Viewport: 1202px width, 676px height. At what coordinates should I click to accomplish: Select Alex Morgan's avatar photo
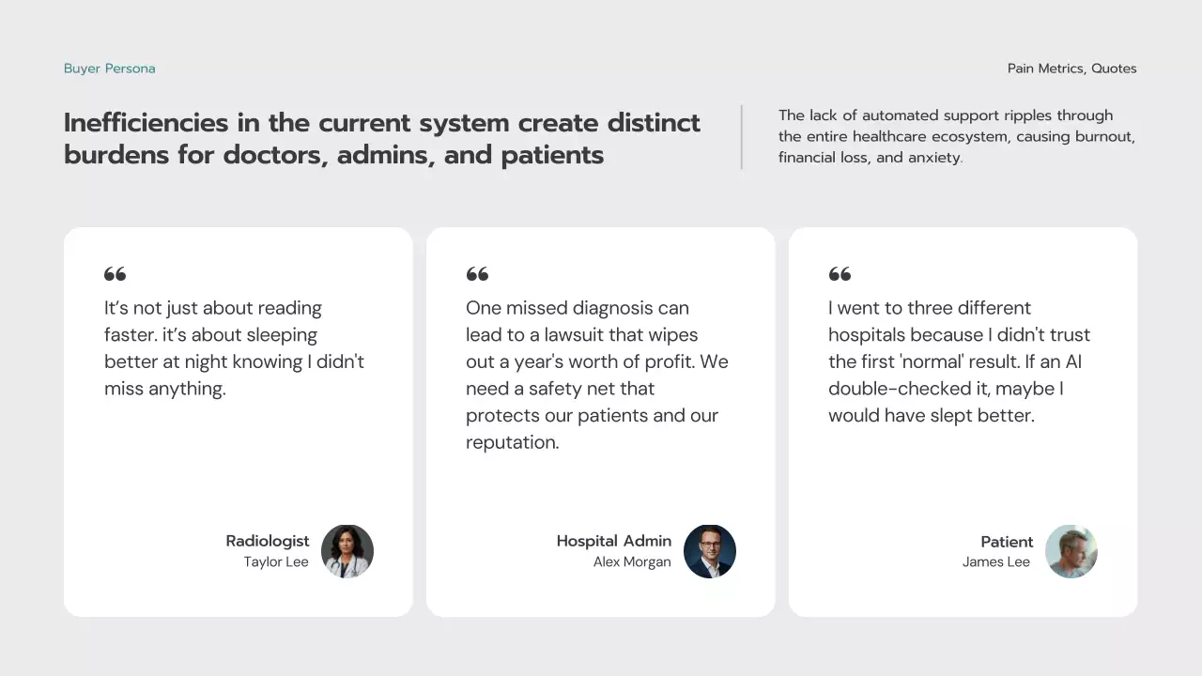[710, 551]
